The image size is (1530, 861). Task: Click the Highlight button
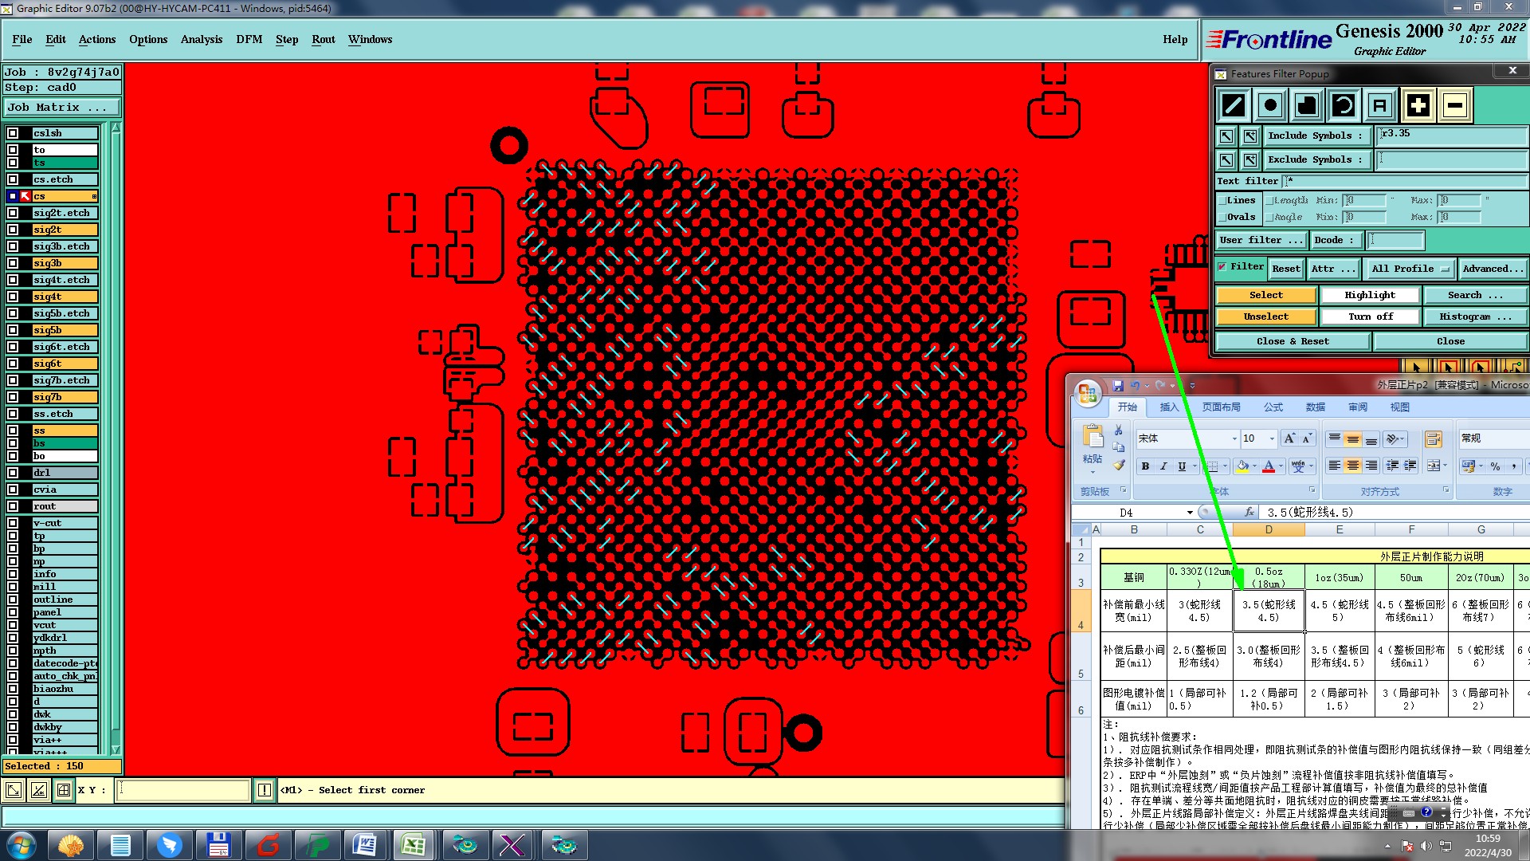pyautogui.click(x=1369, y=295)
